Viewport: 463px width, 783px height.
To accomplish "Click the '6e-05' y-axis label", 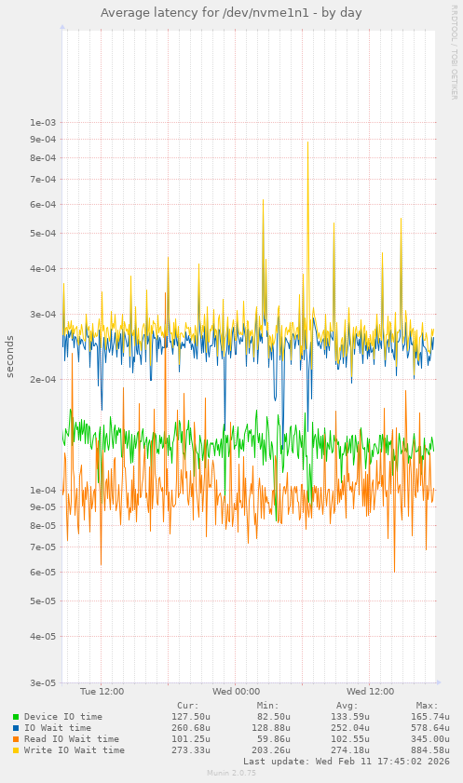I will coord(43,572).
